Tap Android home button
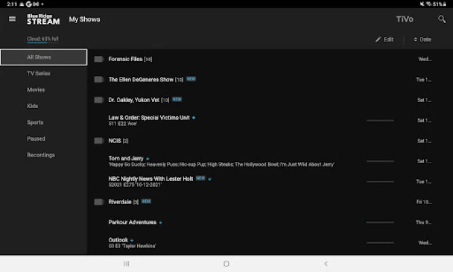 pyautogui.click(x=227, y=264)
